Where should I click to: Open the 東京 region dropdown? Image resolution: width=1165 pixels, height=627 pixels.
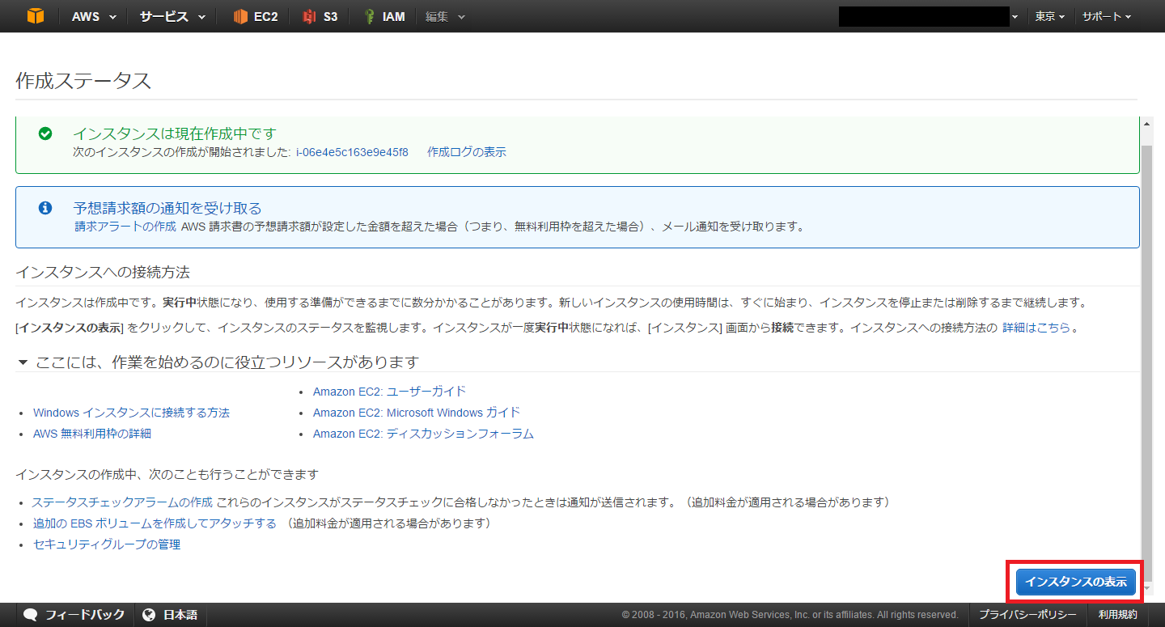click(1049, 16)
